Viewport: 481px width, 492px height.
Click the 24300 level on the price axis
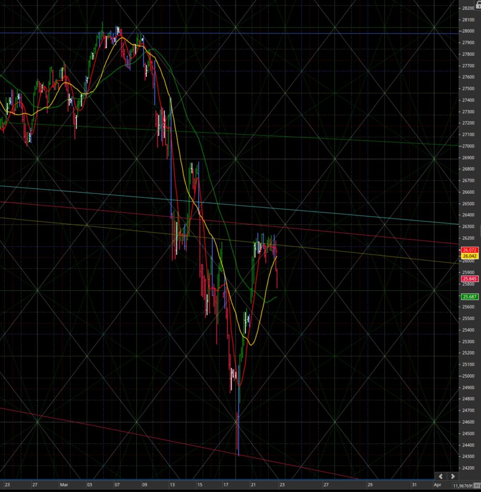tap(468, 456)
